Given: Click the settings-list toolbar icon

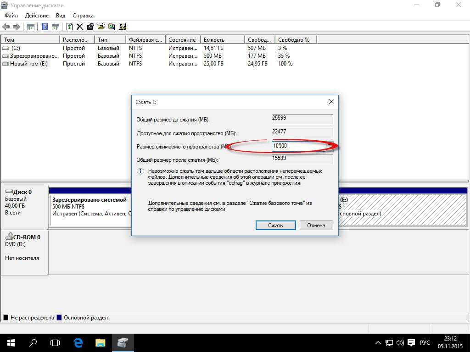Looking at the screenshot, I should 122,27.
